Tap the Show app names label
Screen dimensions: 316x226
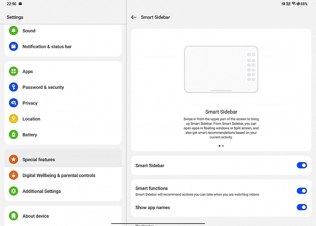pyautogui.click(x=152, y=208)
